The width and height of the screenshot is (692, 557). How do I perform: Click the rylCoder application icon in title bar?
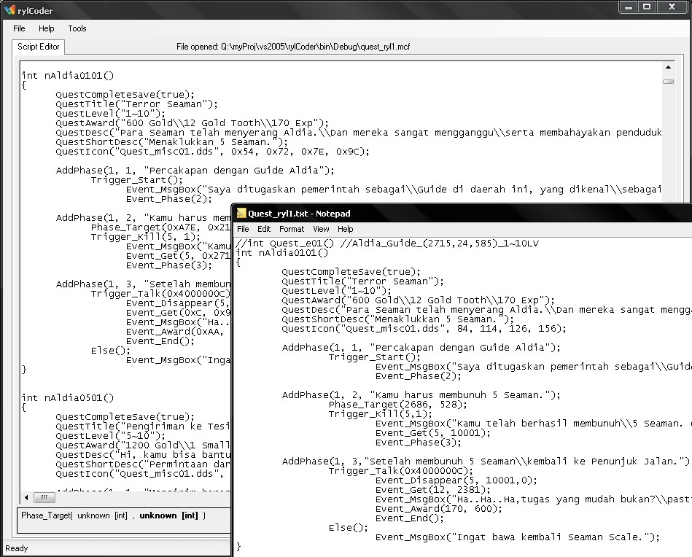click(8, 10)
